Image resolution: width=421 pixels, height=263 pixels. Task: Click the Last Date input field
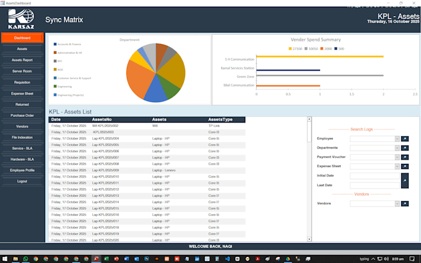tap(375, 185)
